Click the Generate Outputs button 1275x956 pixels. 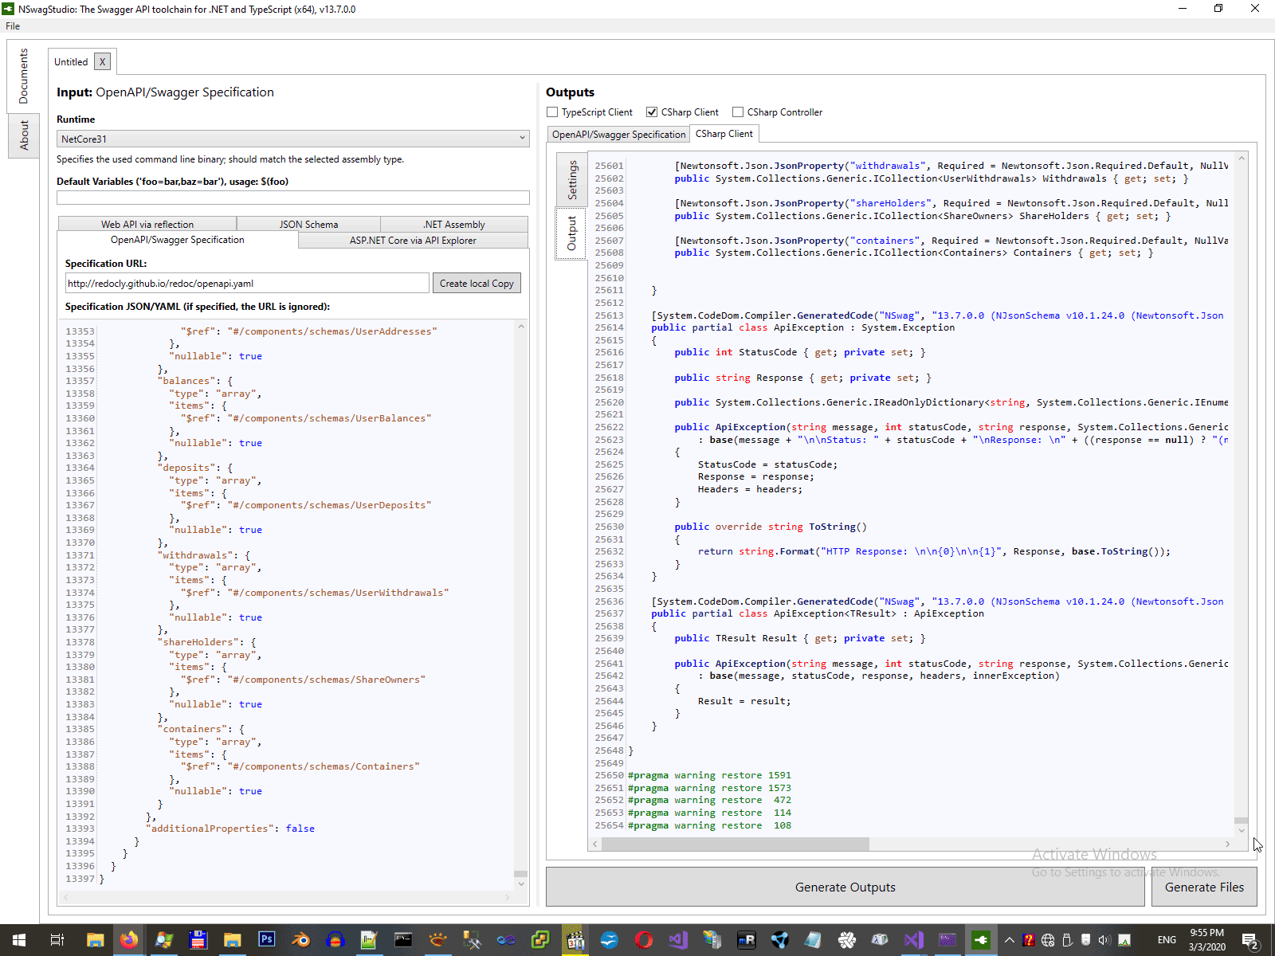point(845,887)
